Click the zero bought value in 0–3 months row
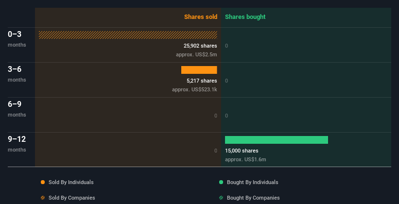 pyautogui.click(x=226, y=46)
